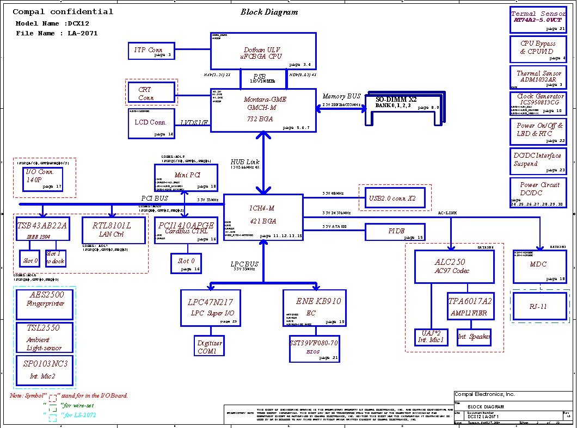Click the Power Circuit DC/DC block

pos(538,193)
